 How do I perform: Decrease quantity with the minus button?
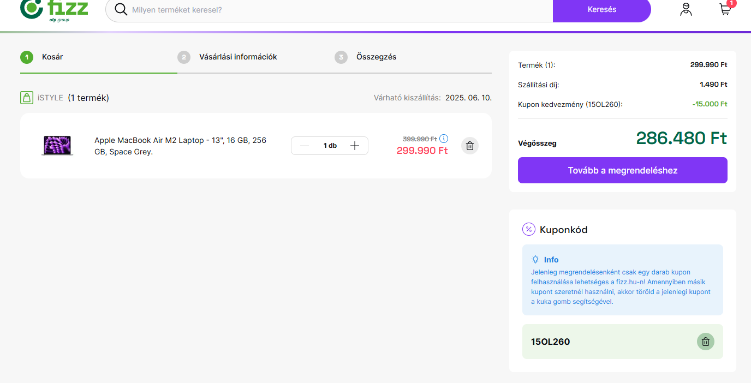point(305,146)
